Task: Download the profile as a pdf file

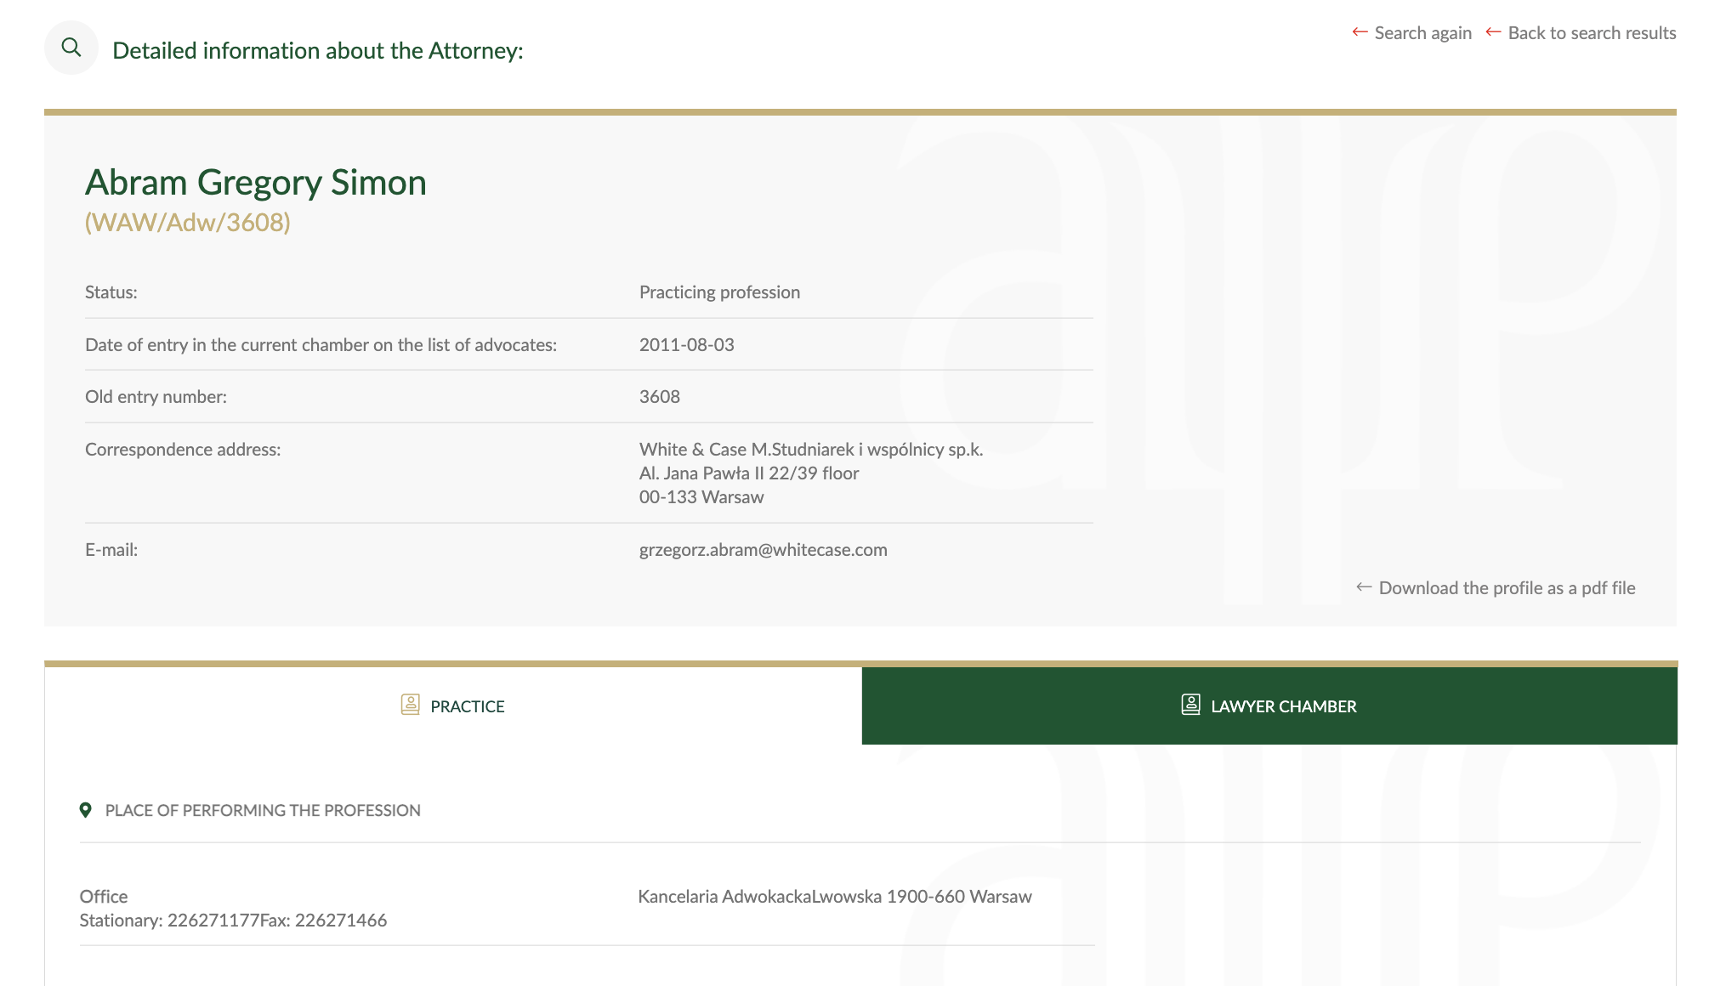Action: click(x=1507, y=588)
